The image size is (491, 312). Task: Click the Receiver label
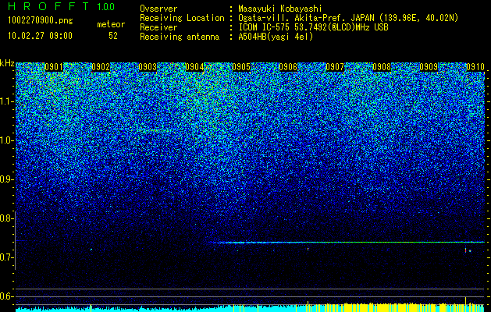point(158,27)
